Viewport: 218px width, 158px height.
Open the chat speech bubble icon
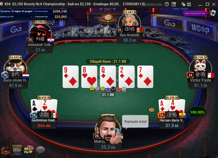click(40, 150)
